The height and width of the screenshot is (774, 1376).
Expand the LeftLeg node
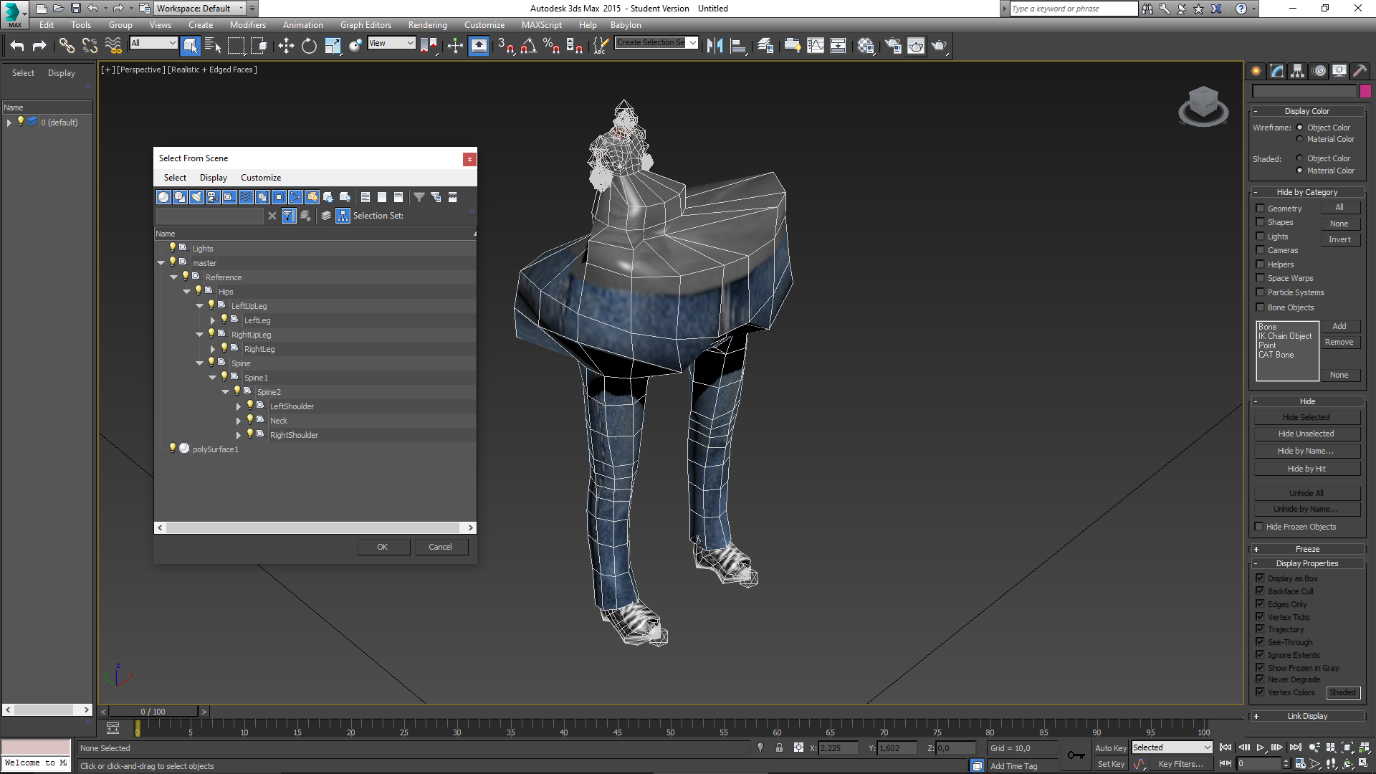[213, 320]
